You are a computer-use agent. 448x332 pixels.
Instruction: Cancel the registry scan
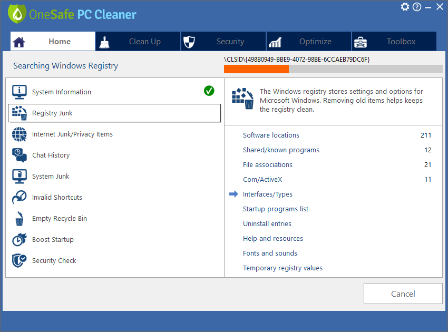coord(403,294)
